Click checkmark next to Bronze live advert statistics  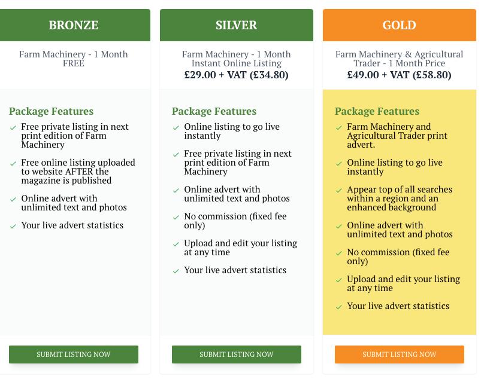tap(13, 226)
